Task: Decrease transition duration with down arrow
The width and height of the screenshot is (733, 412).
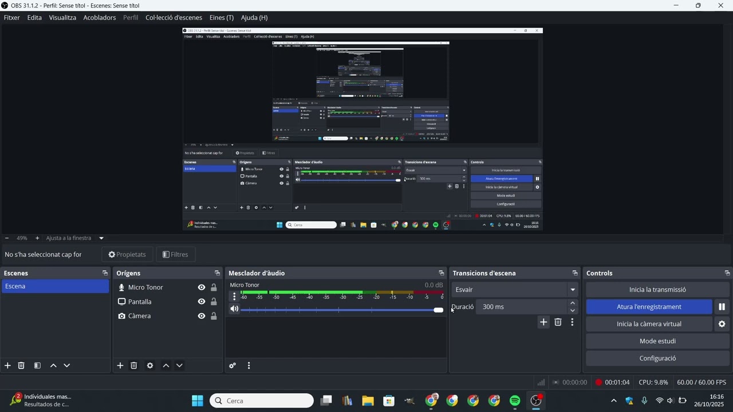Action: click(x=572, y=310)
